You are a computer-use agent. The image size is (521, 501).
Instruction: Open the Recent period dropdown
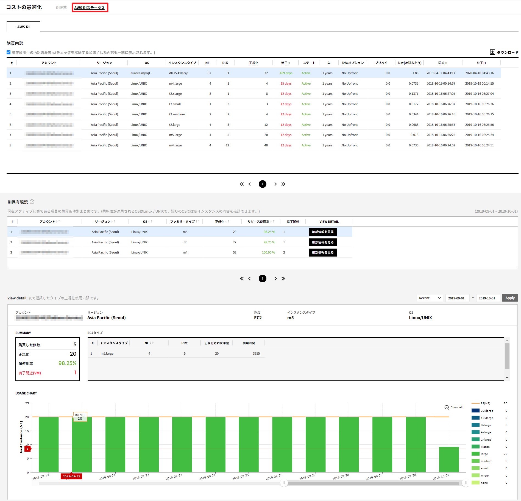click(430, 298)
